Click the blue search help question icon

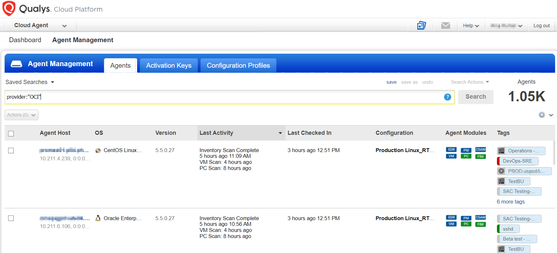[447, 97]
